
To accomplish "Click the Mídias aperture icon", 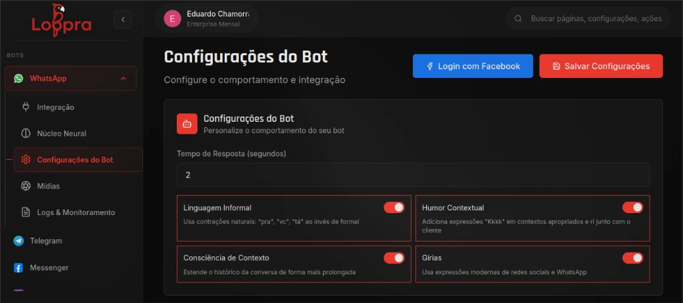I will click(26, 186).
